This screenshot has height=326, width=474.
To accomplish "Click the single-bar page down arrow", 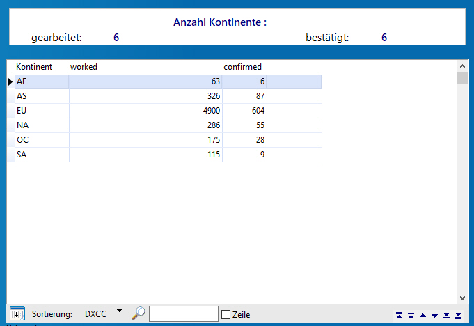I will (446, 315).
